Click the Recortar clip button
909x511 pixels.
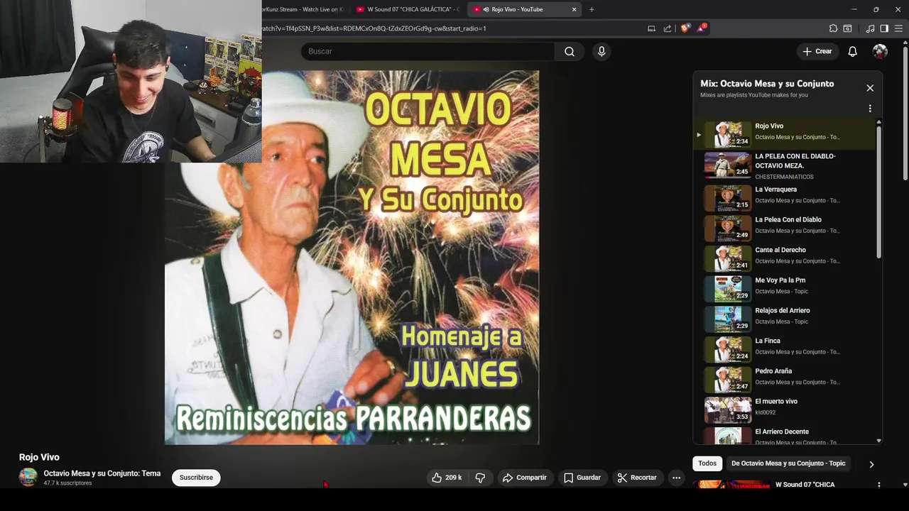(x=637, y=478)
